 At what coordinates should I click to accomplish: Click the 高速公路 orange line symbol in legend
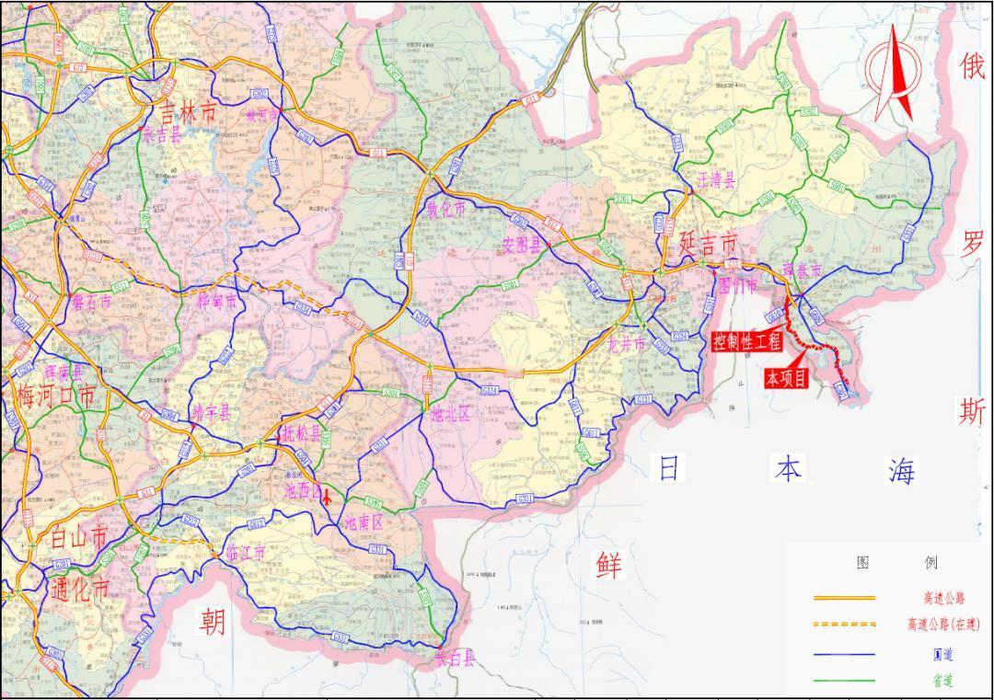(x=844, y=597)
